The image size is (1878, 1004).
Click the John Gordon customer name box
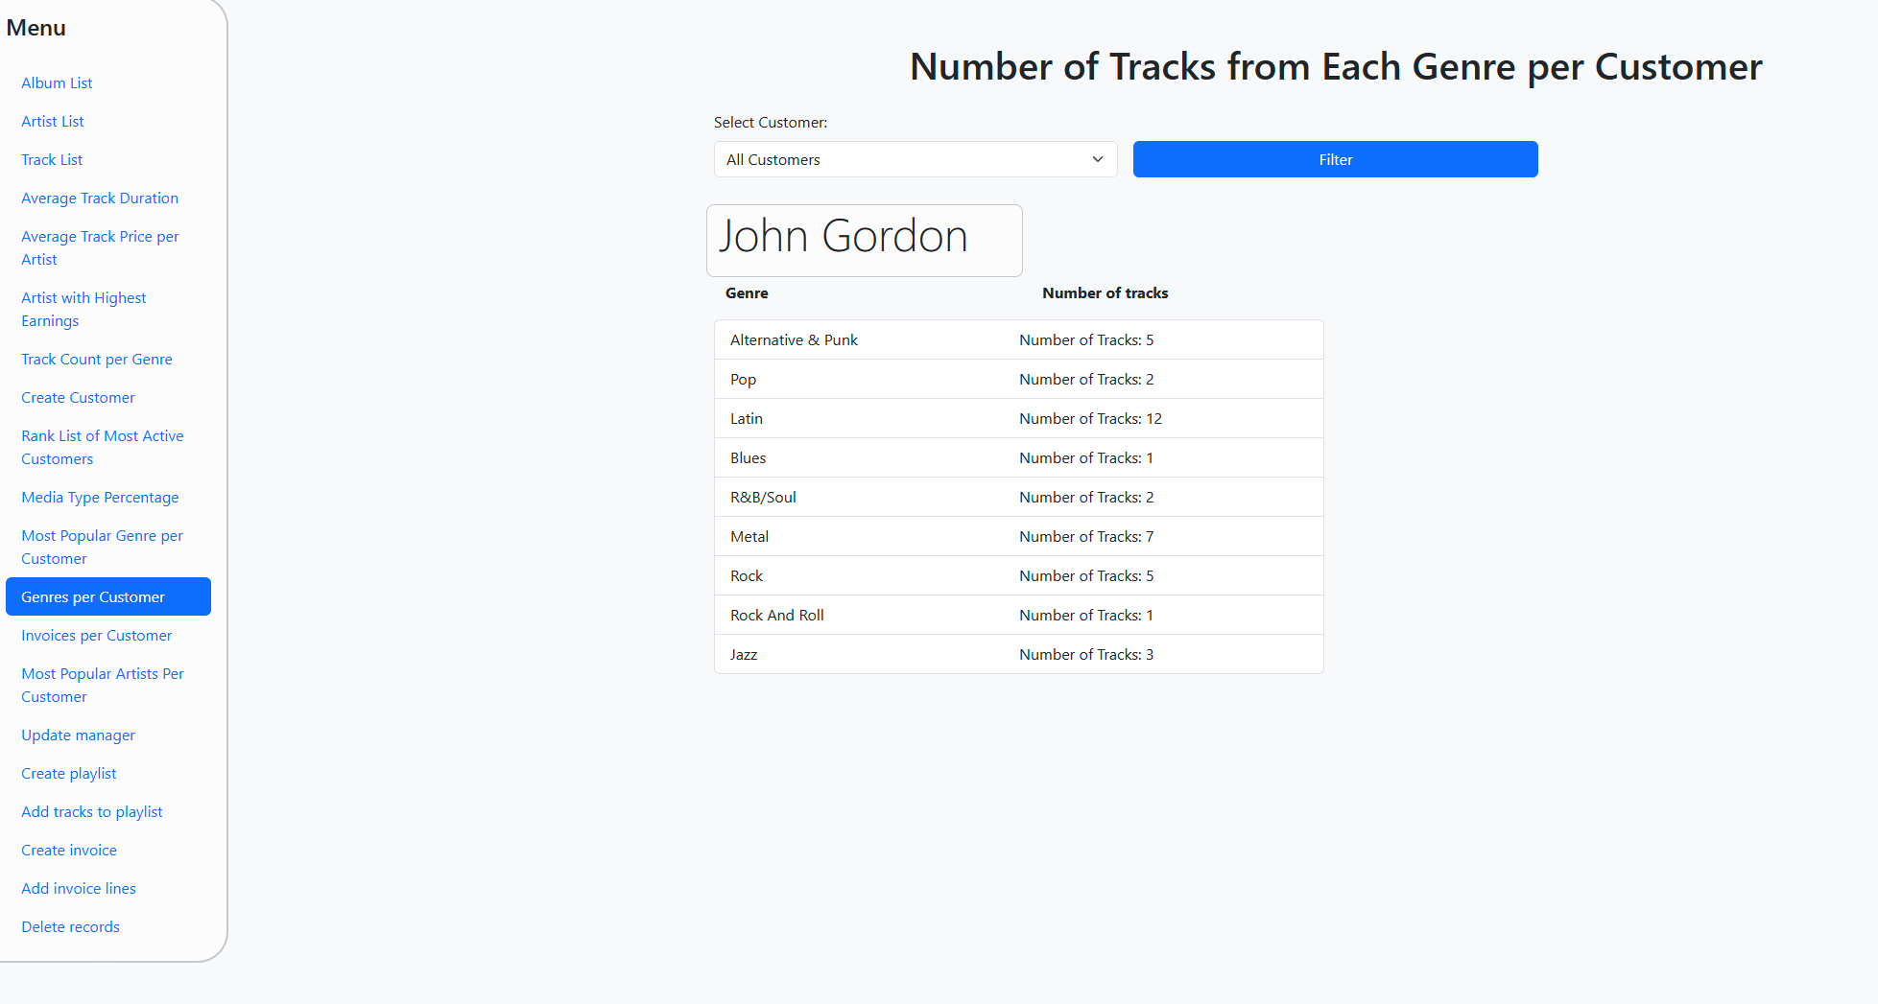pos(864,240)
